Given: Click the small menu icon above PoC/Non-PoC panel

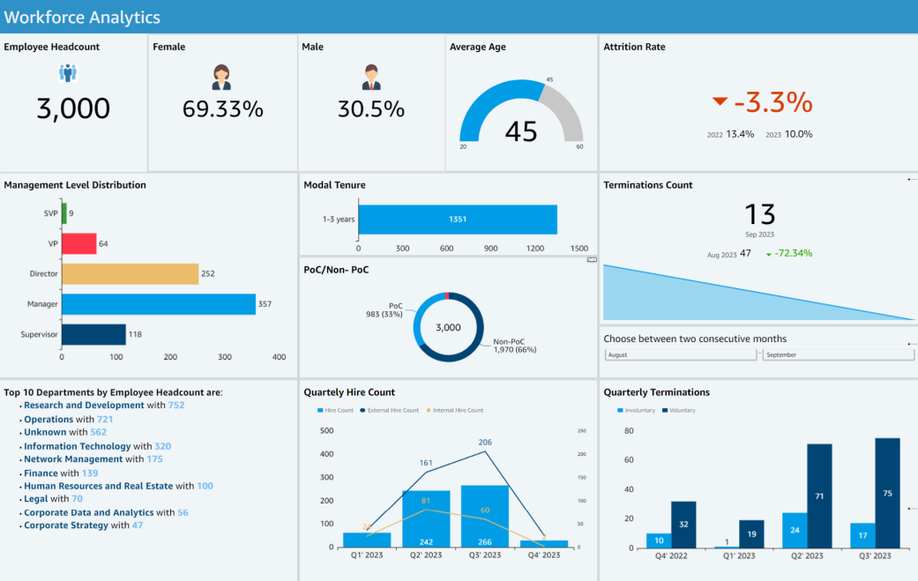Looking at the screenshot, I should [x=592, y=259].
